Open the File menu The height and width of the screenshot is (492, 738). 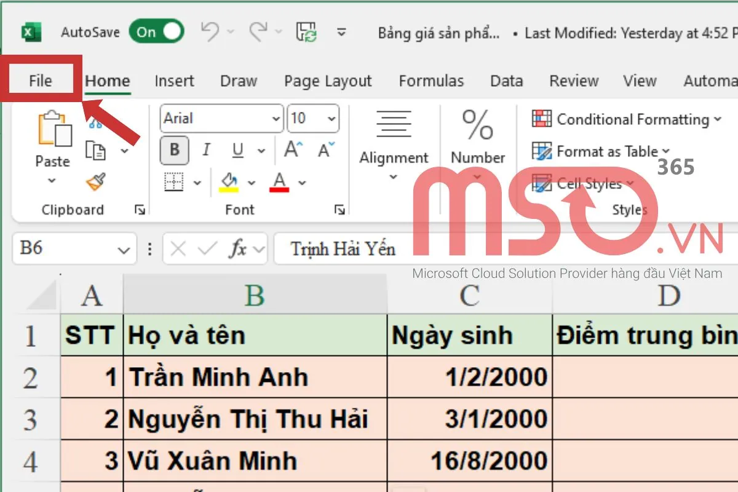[39, 80]
